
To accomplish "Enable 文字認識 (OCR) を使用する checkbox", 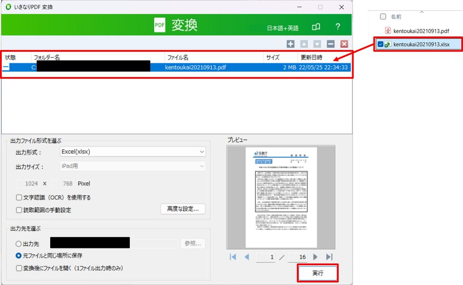I will (19, 197).
